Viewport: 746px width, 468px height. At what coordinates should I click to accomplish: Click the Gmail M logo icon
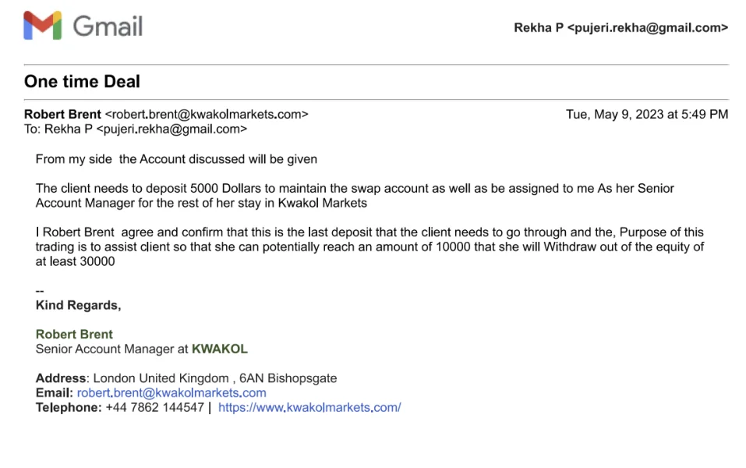tap(42, 26)
